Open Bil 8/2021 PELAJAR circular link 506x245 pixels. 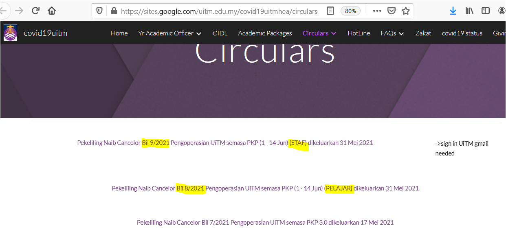[x=265, y=188]
